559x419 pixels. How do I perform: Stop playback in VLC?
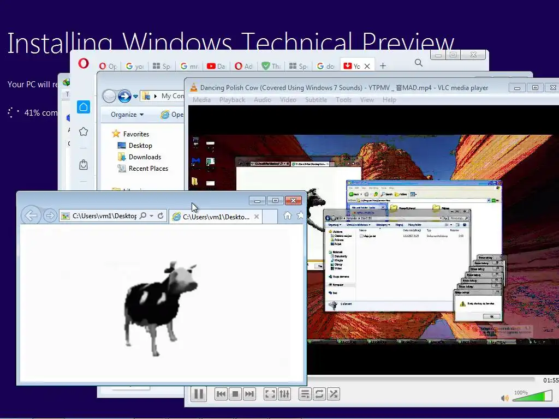pyautogui.click(x=235, y=394)
